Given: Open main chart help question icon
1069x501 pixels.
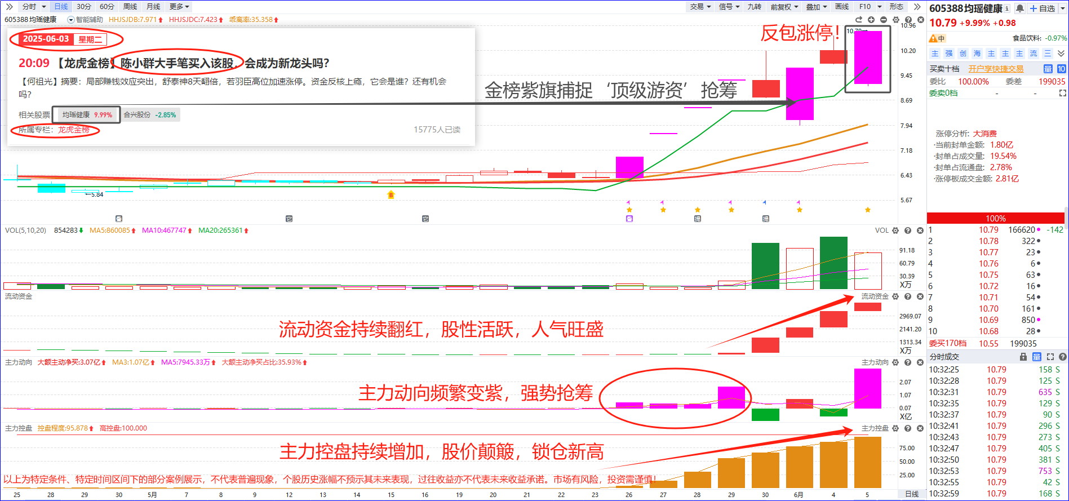Looking at the screenshot, I should tap(908, 20).
